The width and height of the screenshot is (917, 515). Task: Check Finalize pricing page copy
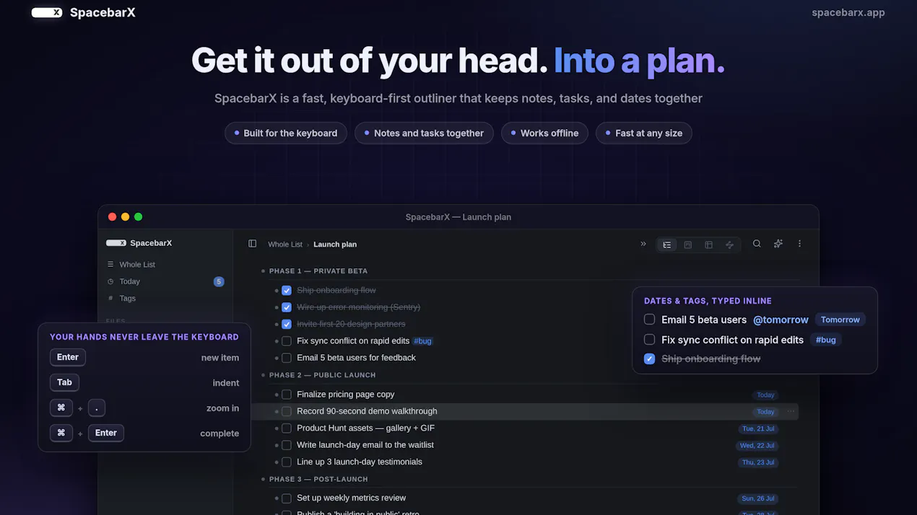287,395
